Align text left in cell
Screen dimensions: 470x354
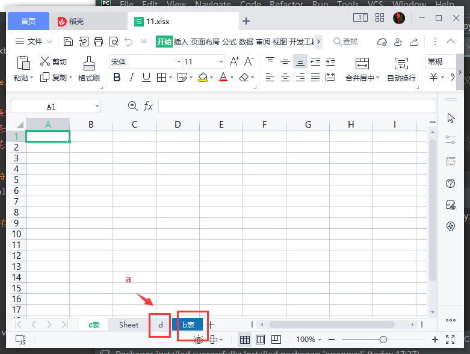click(x=270, y=77)
